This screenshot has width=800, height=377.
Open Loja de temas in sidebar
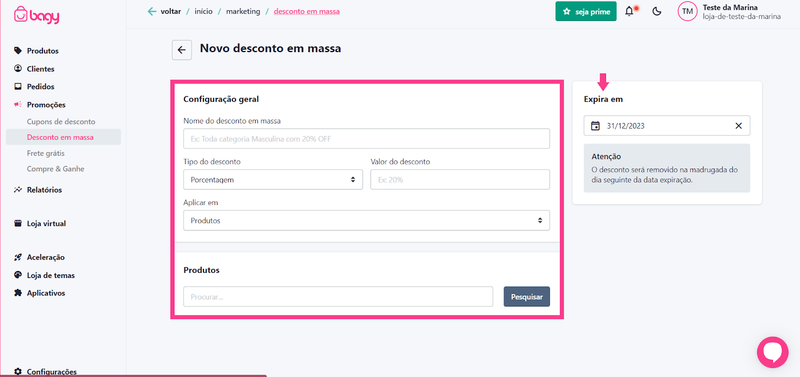pyautogui.click(x=50, y=275)
